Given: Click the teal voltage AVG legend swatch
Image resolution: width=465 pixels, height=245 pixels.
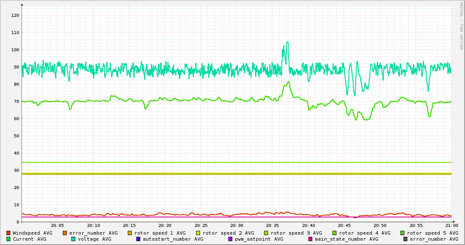Looking at the screenshot, I should 74,239.
